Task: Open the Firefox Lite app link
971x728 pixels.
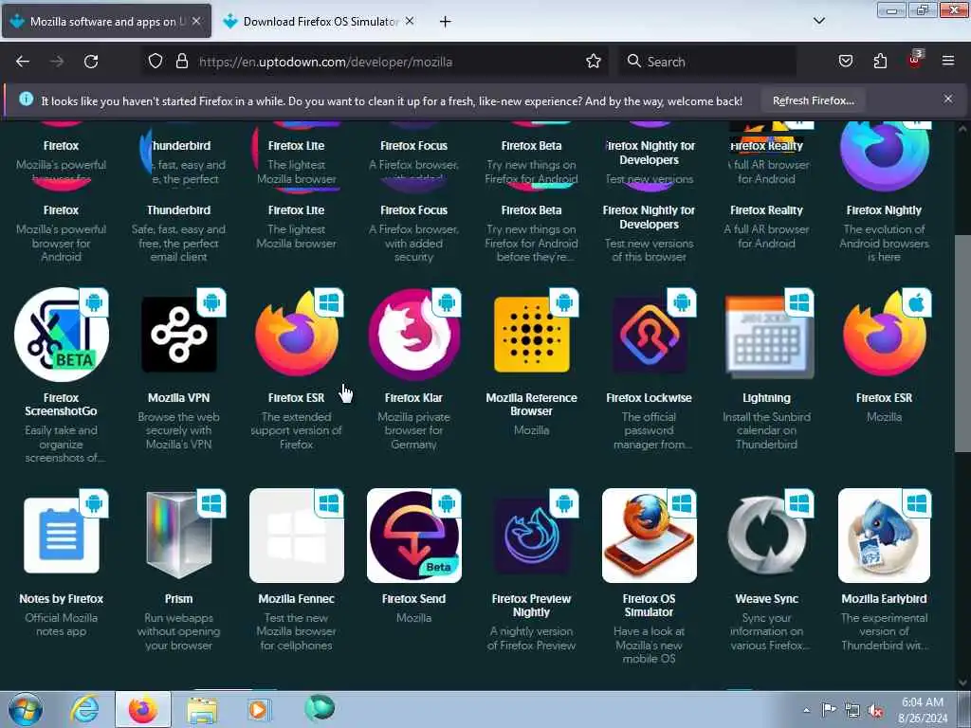Action: point(296,210)
